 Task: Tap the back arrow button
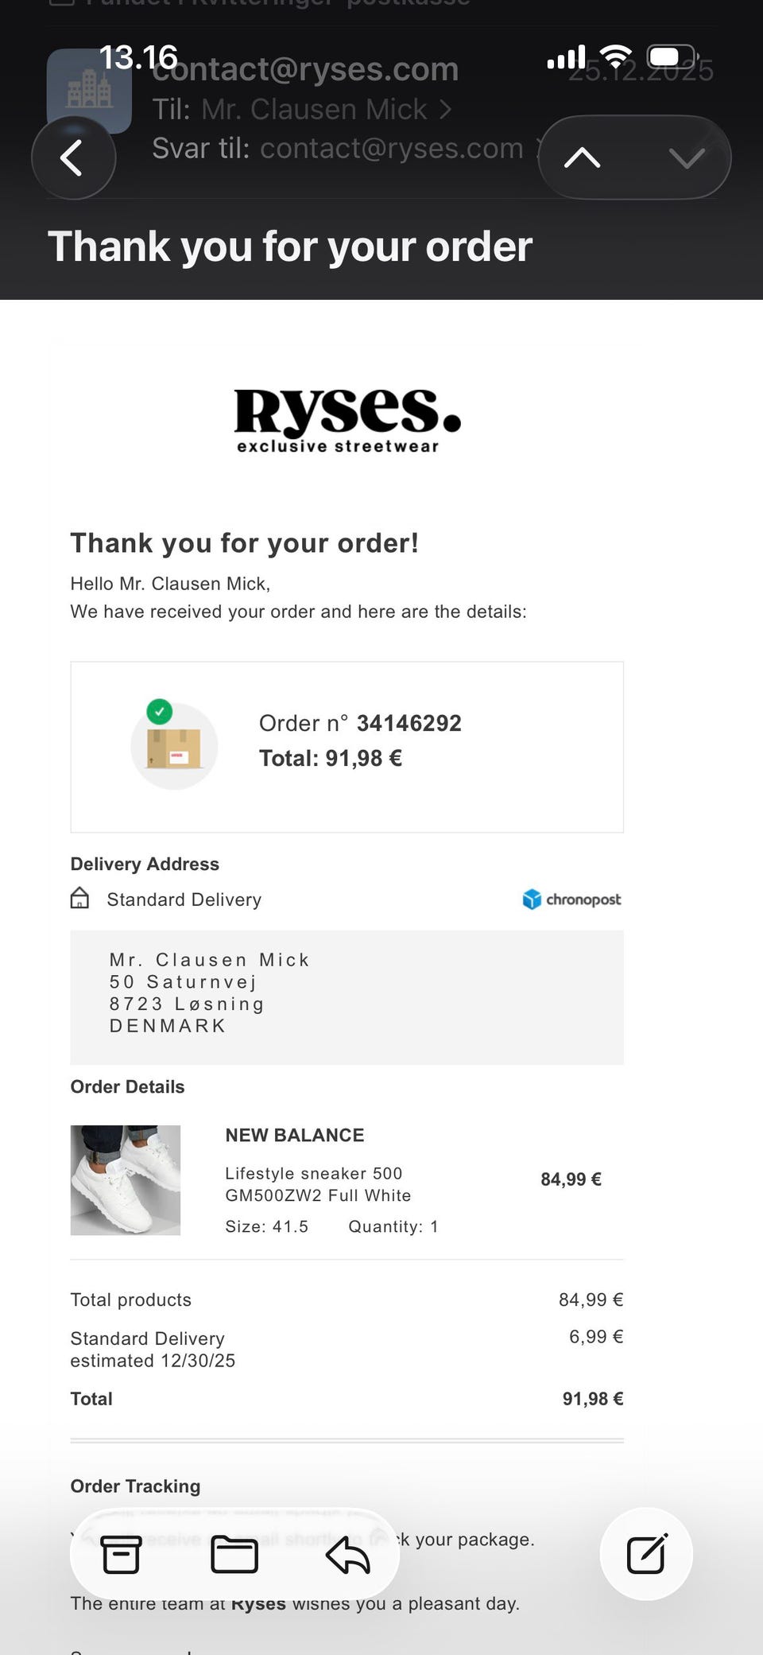pos(73,157)
